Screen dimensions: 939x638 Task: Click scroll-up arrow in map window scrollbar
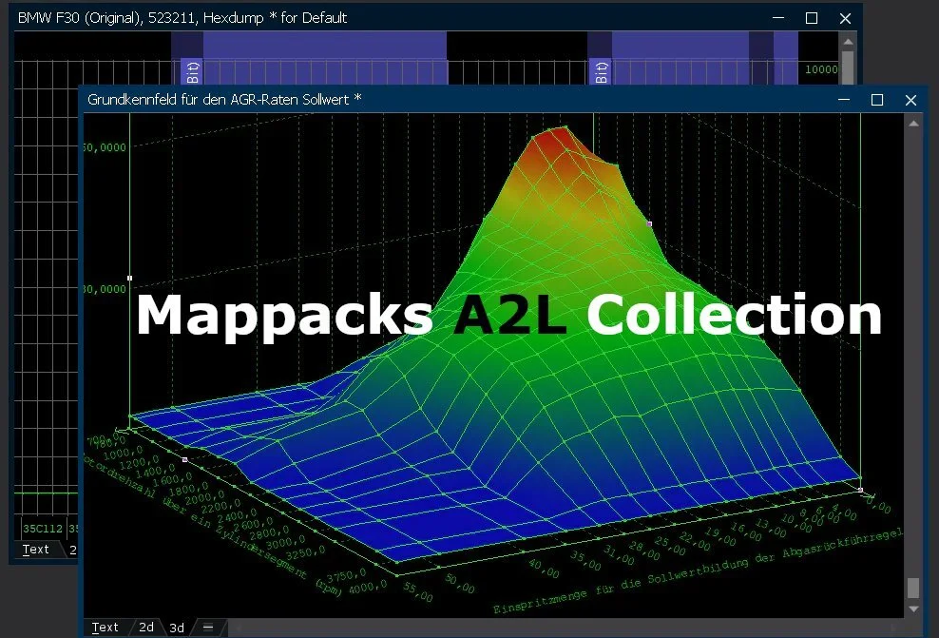pyautogui.click(x=913, y=123)
